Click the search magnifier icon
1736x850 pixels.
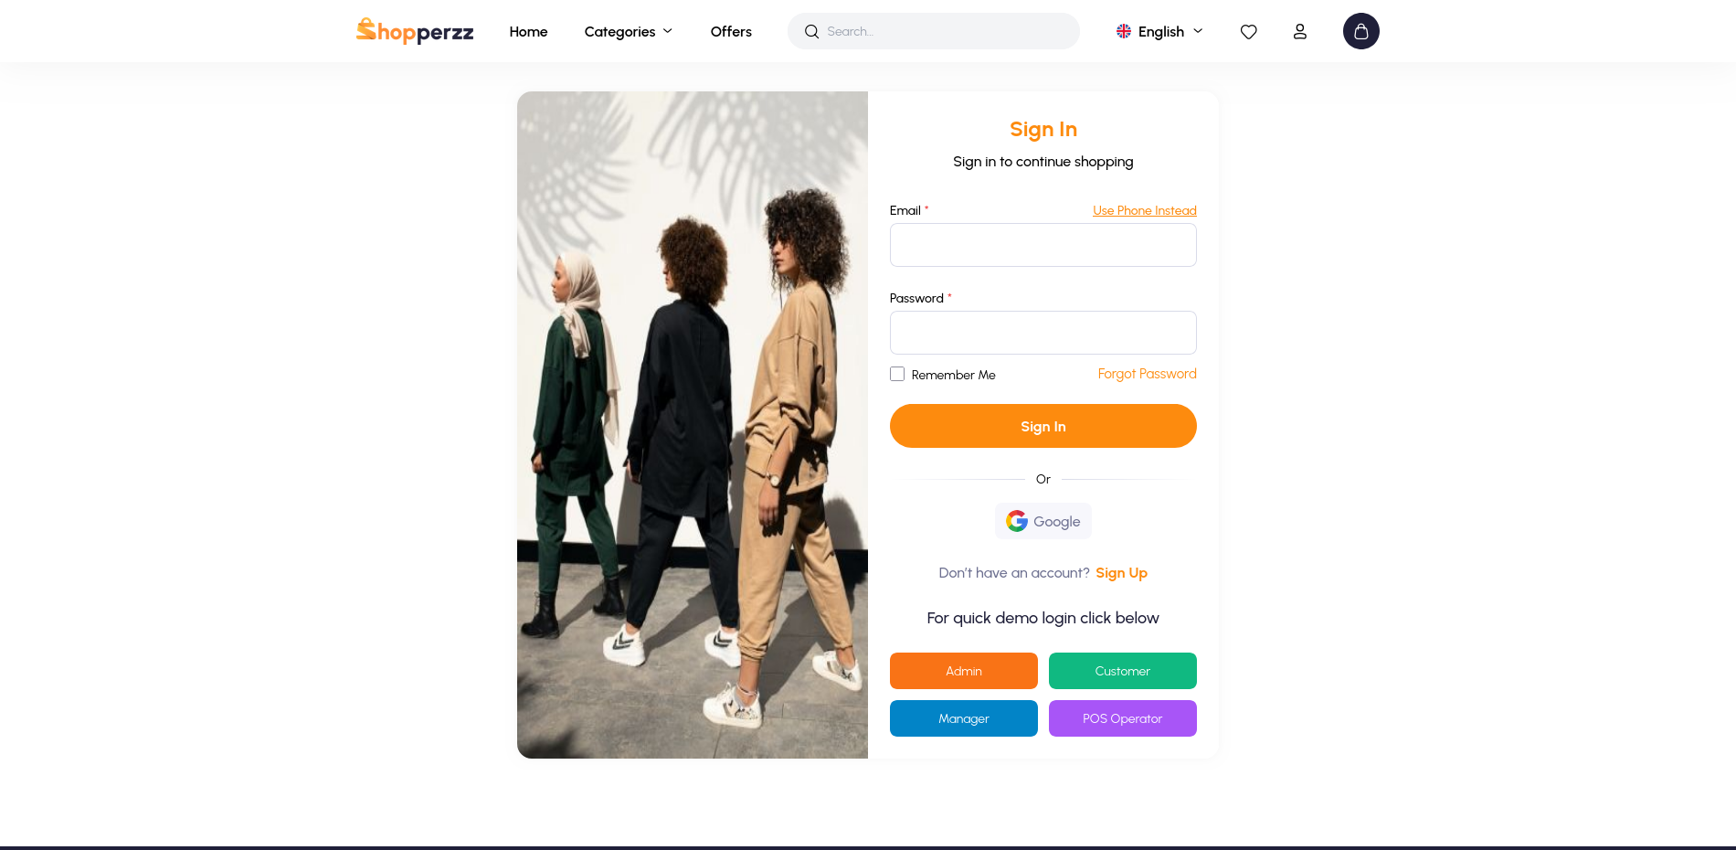[811, 32]
